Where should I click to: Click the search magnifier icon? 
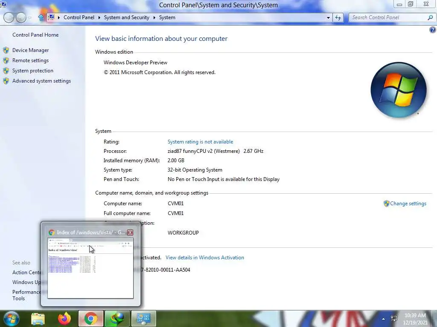tap(430, 17)
